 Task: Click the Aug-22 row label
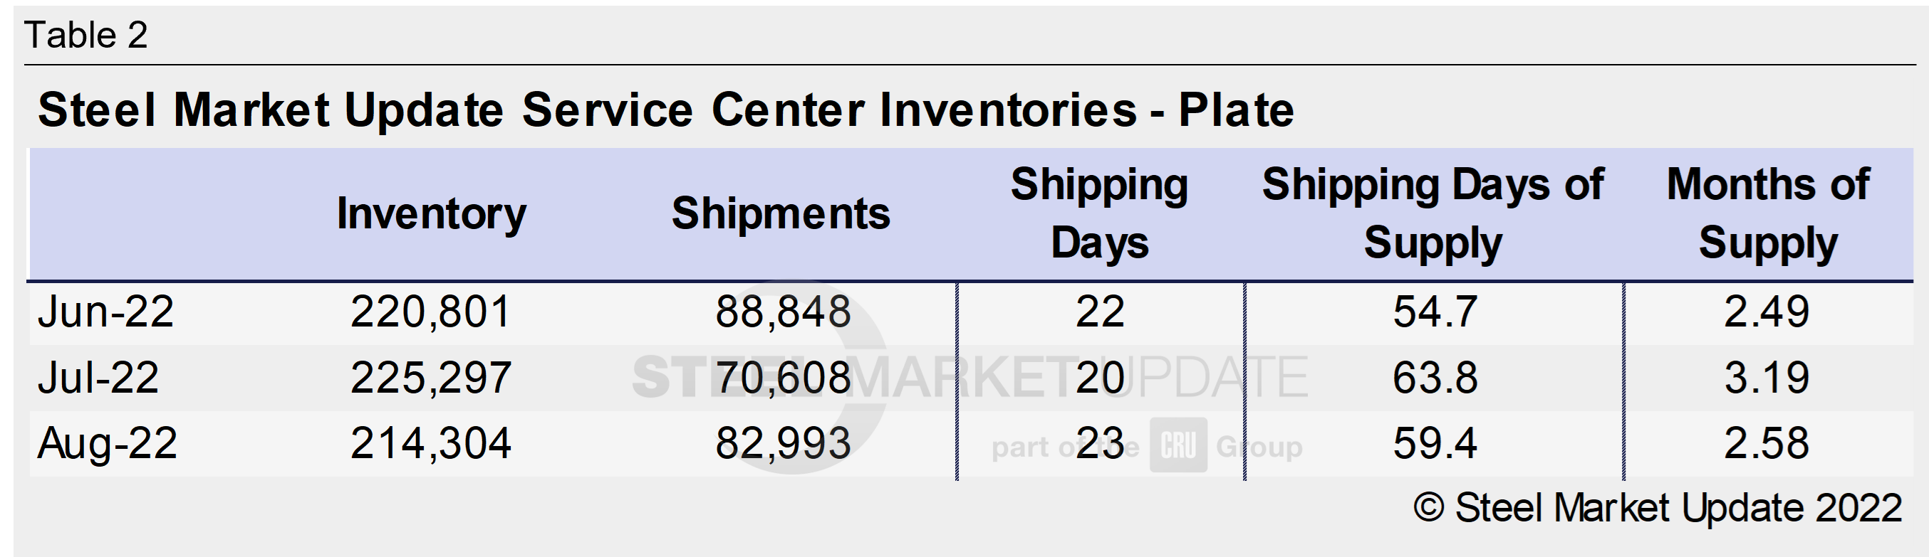click(107, 443)
